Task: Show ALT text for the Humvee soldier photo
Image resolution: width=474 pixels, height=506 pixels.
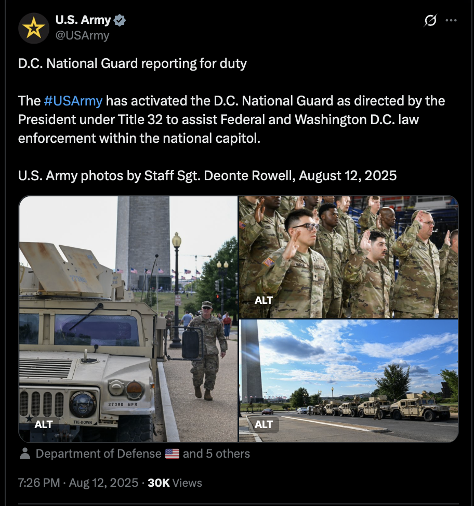Action: click(x=44, y=424)
